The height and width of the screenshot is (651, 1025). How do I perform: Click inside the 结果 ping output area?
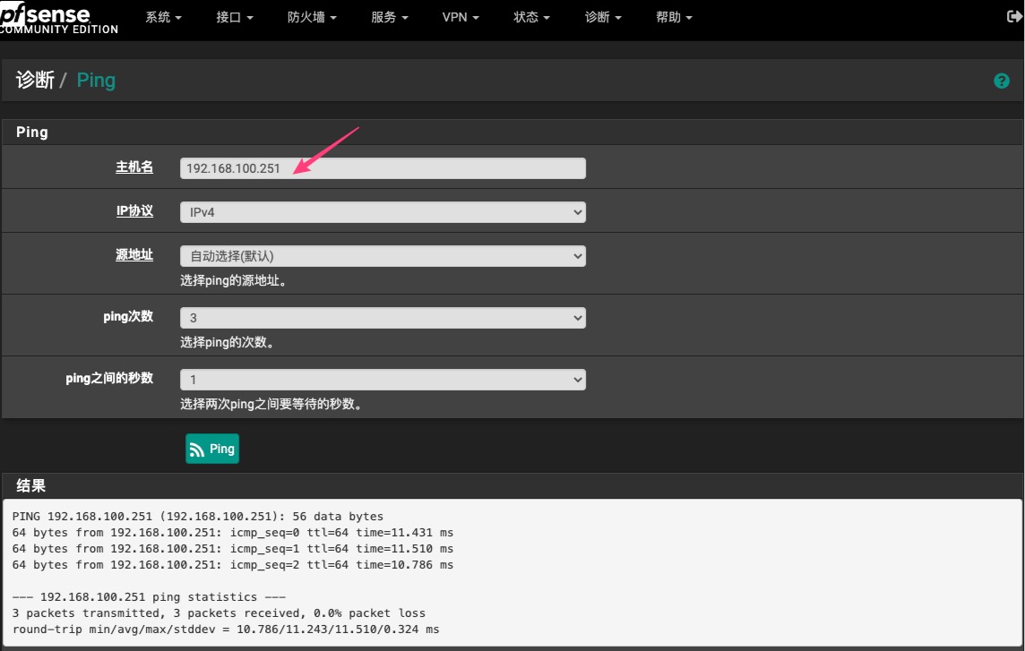(512, 573)
